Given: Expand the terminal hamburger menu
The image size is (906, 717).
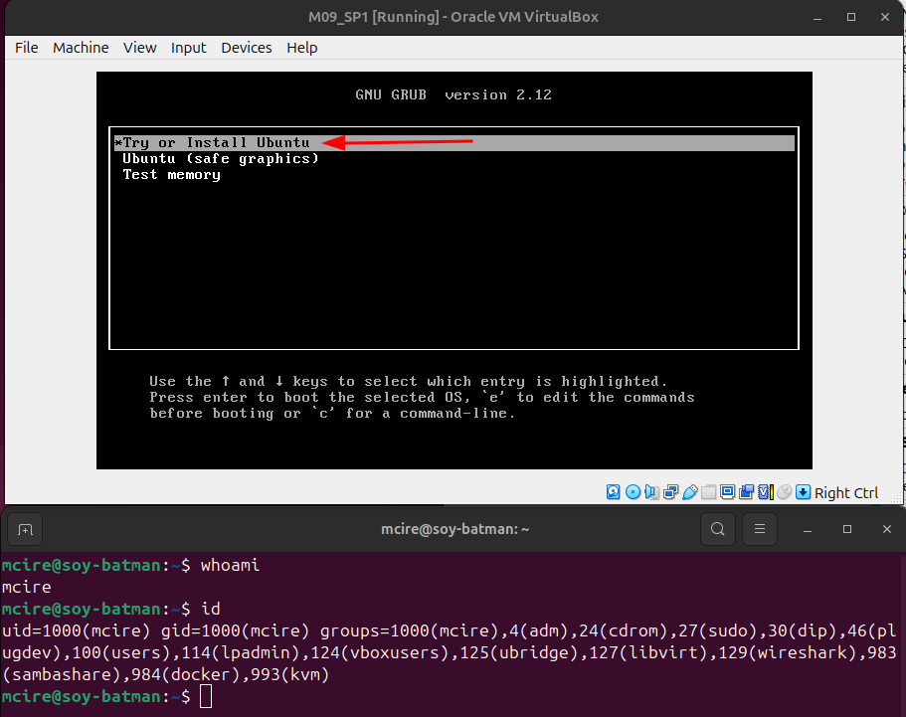Looking at the screenshot, I should [760, 528].
